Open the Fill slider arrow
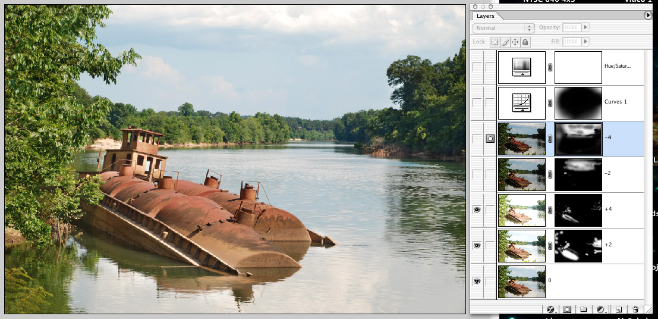 tap(585, 42)
